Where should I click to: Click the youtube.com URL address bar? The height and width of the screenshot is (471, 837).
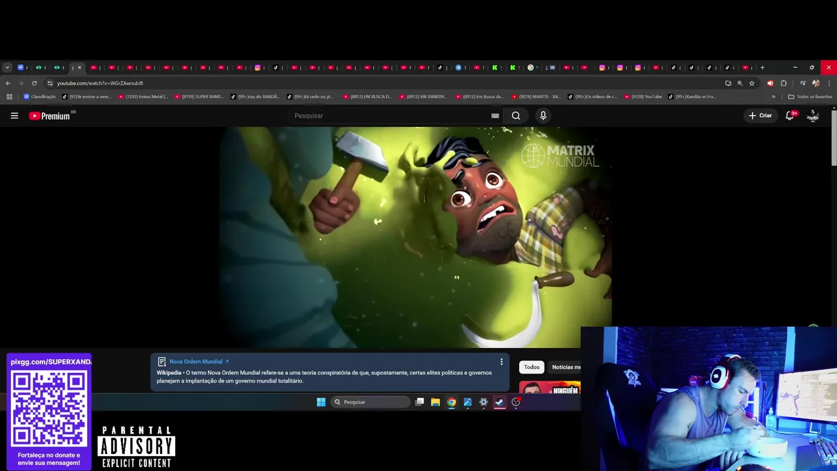(x=99, y=83)
